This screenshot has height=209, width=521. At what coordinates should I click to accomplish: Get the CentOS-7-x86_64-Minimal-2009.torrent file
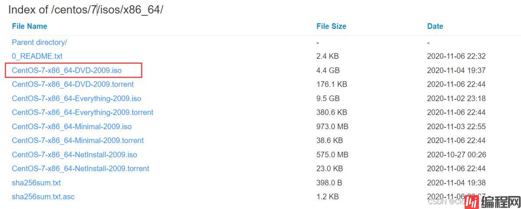[78, 140]
